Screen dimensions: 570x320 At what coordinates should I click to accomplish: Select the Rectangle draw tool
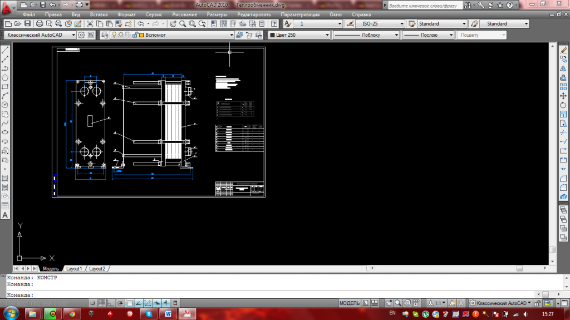pyautogui.click(x=5, y=87)
